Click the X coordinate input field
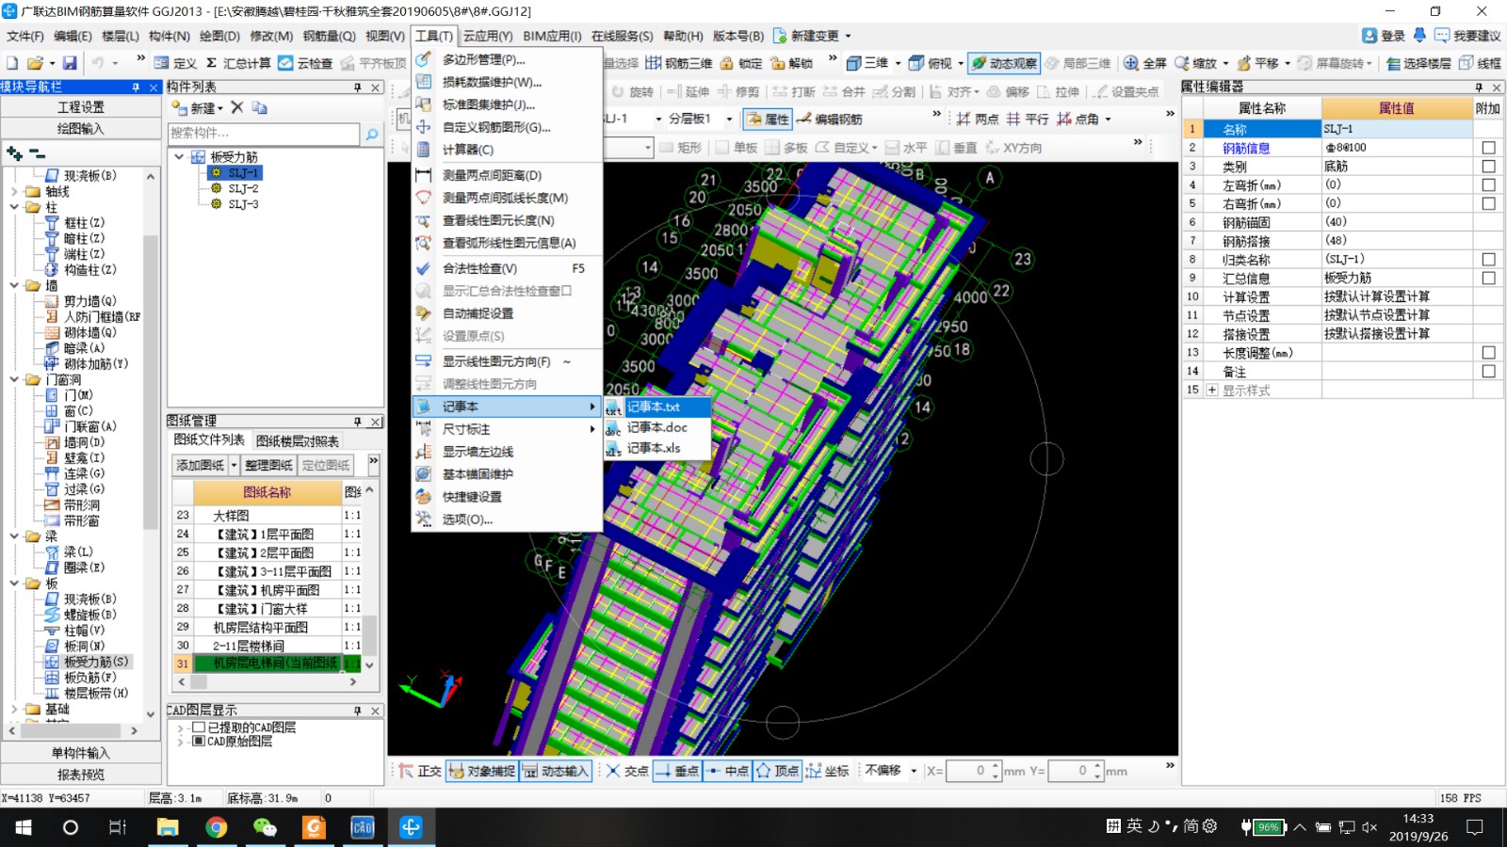 point(968,771)
